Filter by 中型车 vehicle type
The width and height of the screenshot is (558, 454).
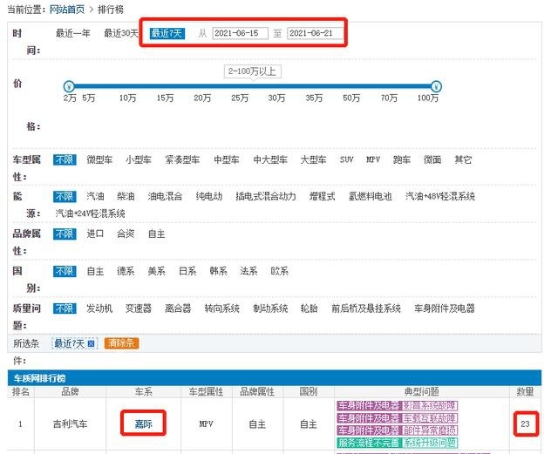pyautogui.click(x=227, y=159)
